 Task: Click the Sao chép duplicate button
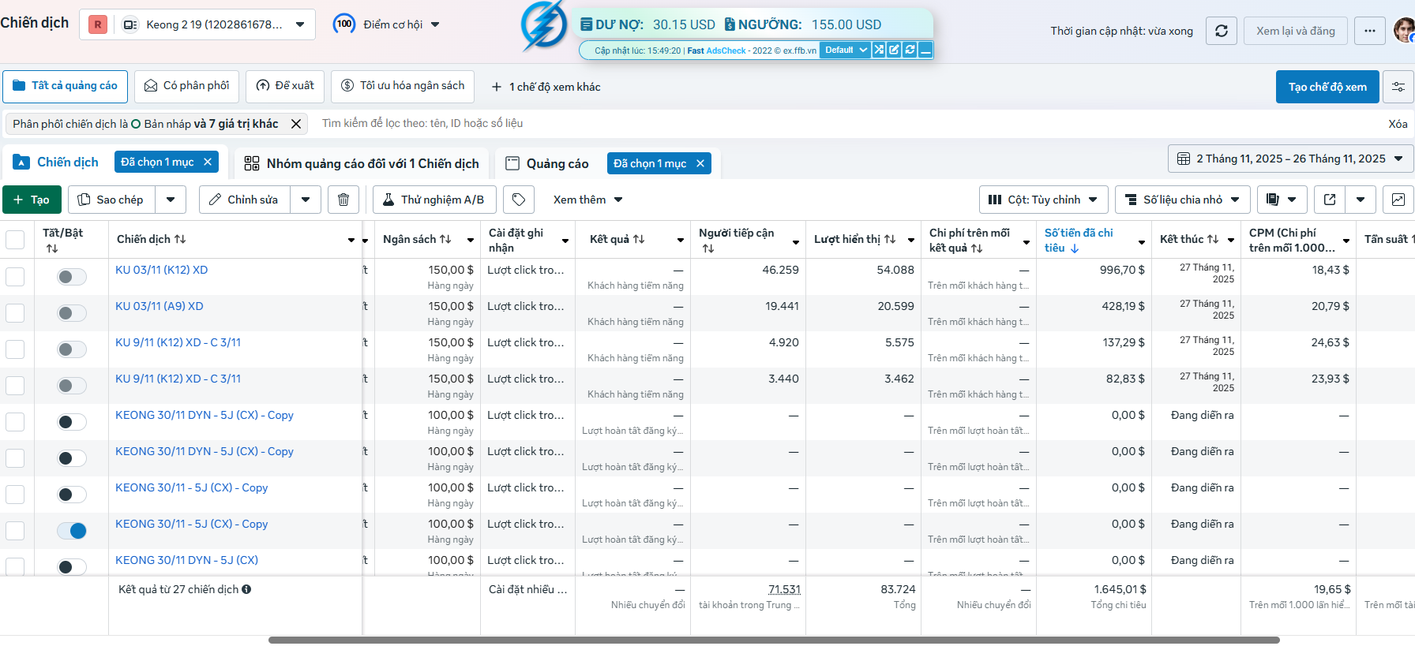(111, 200)
